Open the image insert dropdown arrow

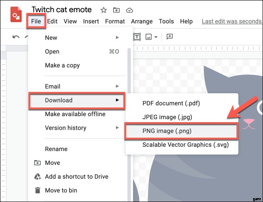[x=156, y=37]
